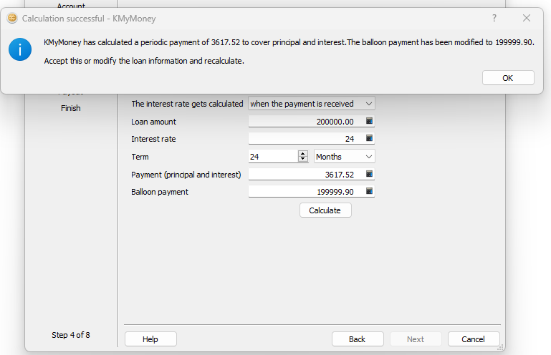Click the question mark help button
Screen dimensions: 551x355
coord(494,18)
